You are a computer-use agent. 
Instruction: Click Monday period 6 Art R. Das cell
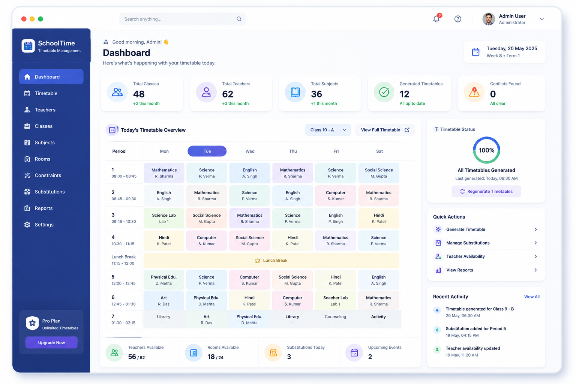(164, 301)
